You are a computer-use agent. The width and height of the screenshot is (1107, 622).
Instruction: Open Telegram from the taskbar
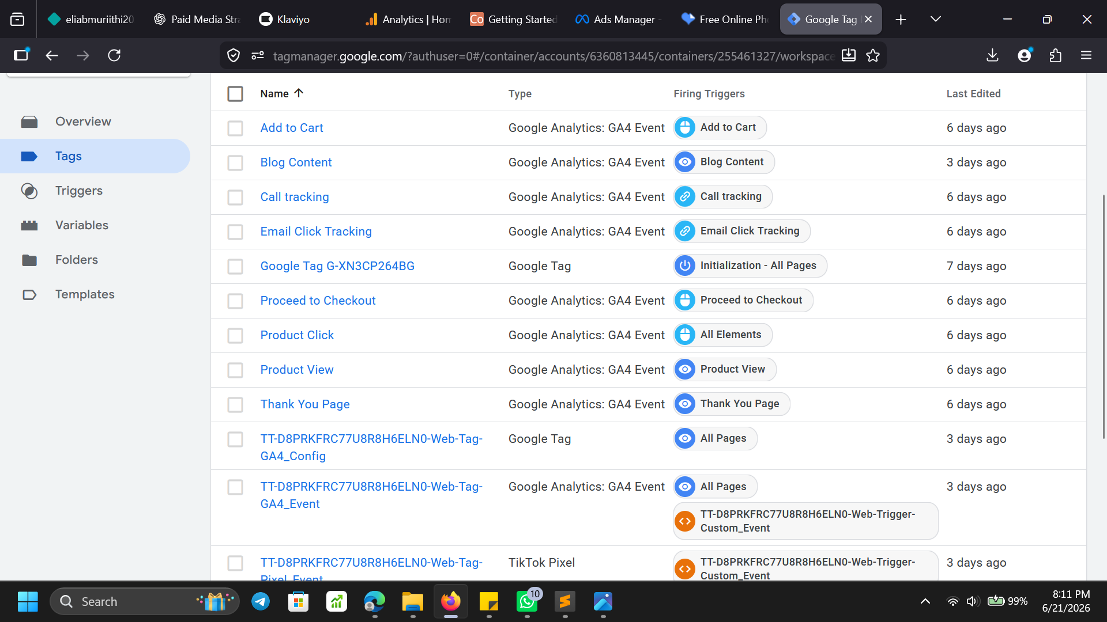tap(261, 602)
